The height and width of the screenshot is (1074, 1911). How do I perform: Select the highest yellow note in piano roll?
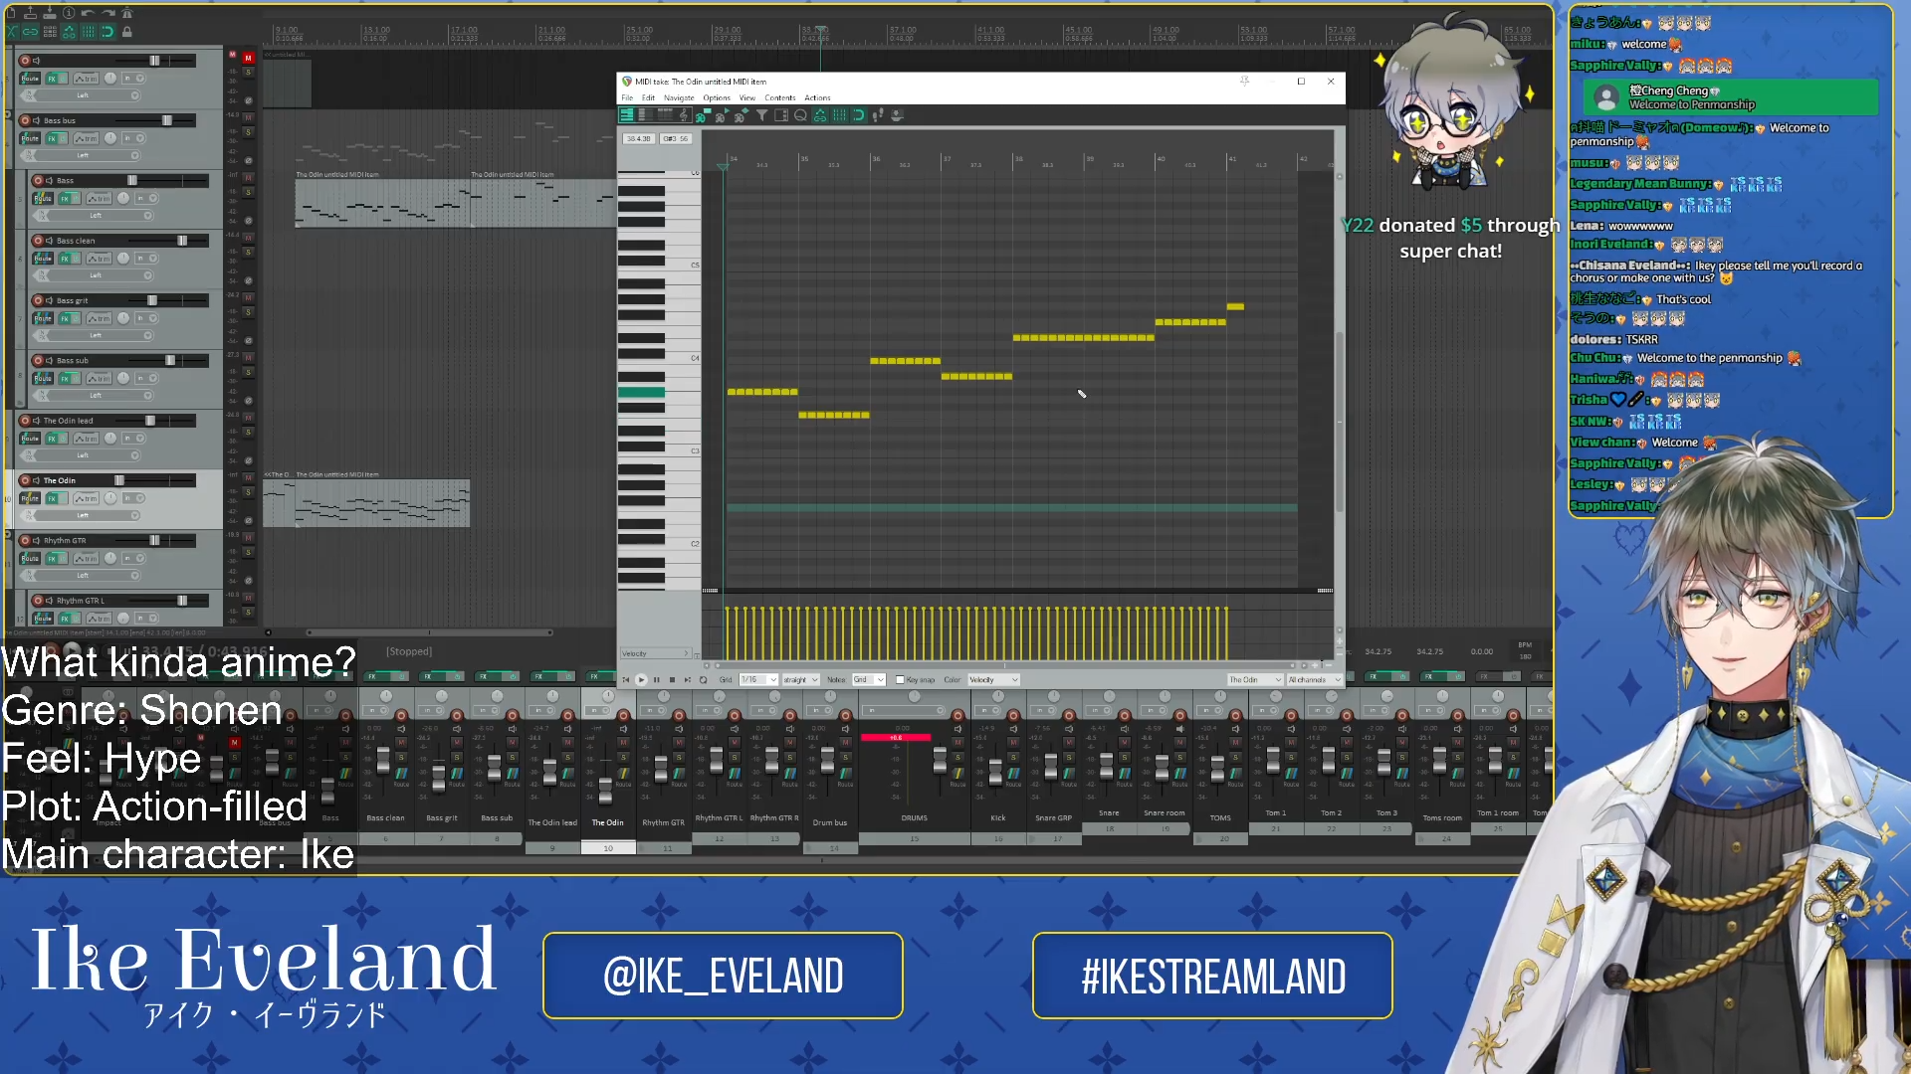(x=1235, y=306)
